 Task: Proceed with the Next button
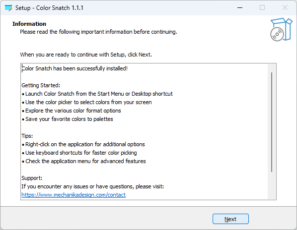pos(230,219)
